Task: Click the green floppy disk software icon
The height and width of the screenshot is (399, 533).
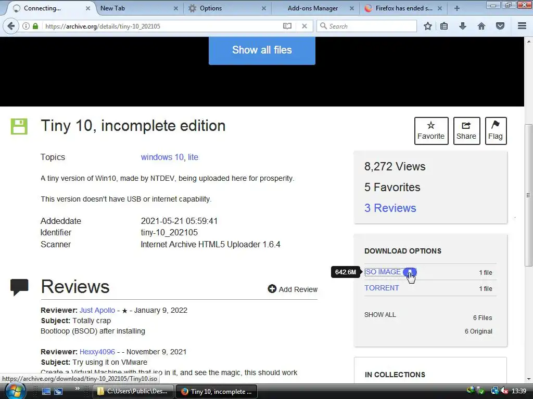Action: tap(19, 127)
